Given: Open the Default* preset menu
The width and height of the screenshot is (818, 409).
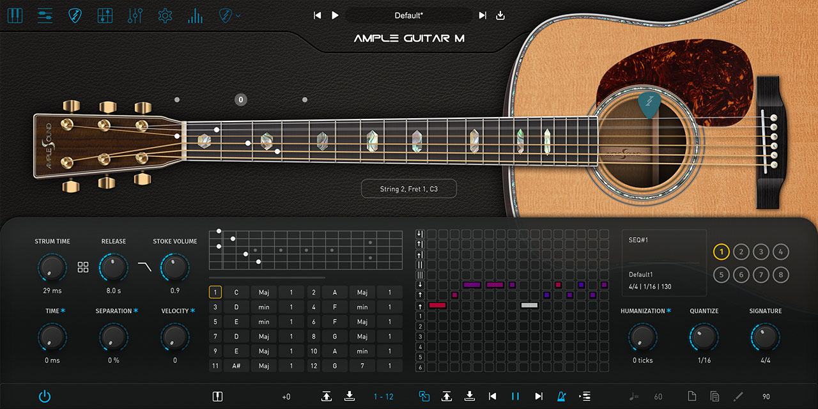Looking at the screenshot, I should (x=409, y=15).
